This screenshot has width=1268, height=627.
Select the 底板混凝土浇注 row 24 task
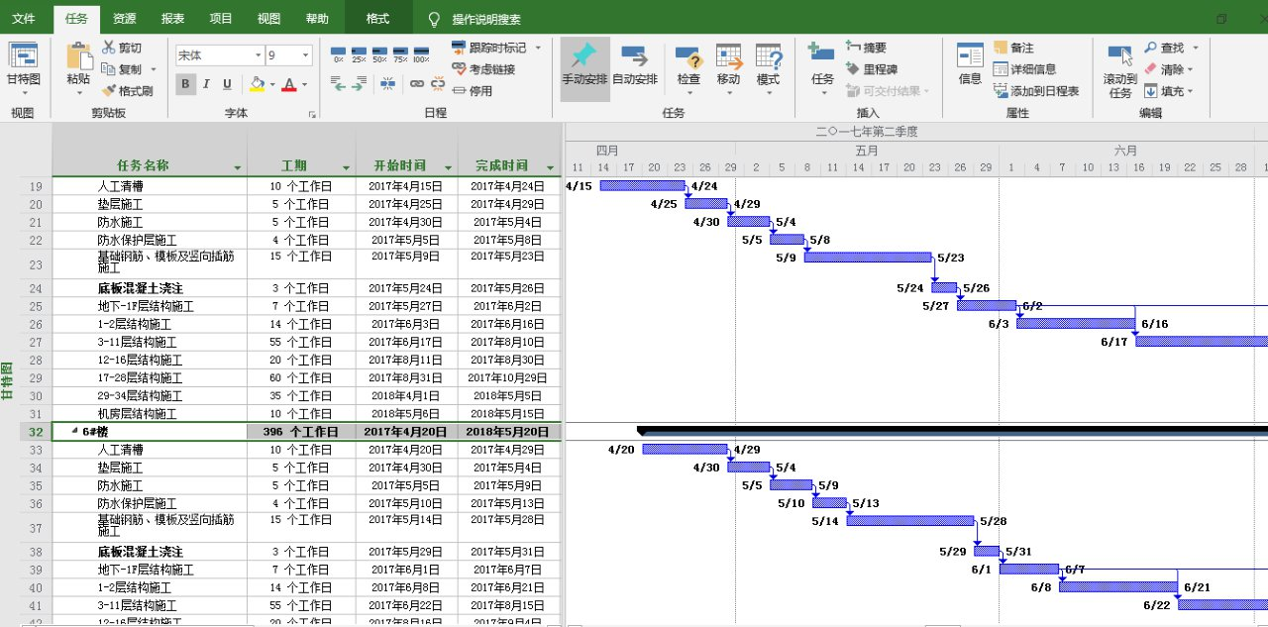point(140,288)
